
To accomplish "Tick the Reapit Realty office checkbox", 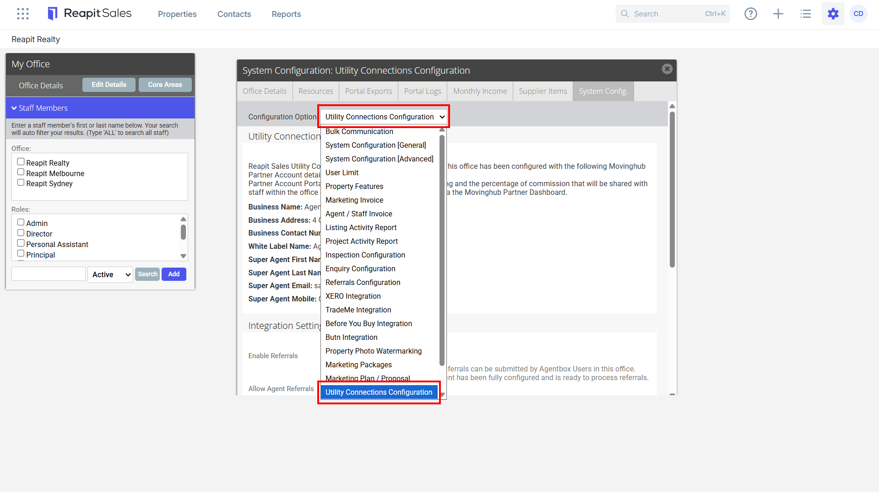I will tap(21, 162).
